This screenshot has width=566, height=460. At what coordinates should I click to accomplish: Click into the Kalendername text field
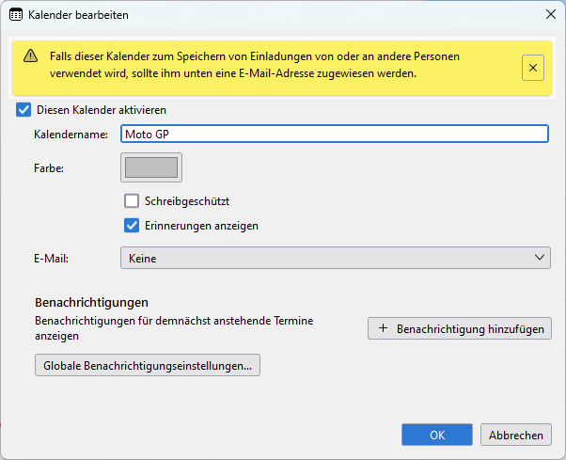tap(335, 134)
